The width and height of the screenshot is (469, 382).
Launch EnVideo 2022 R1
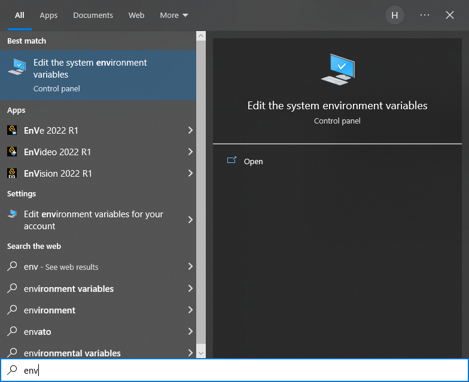98,152
